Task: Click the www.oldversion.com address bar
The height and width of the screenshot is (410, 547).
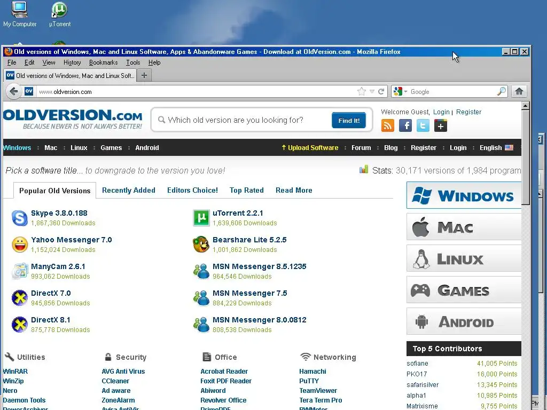Action: [196, 92]
